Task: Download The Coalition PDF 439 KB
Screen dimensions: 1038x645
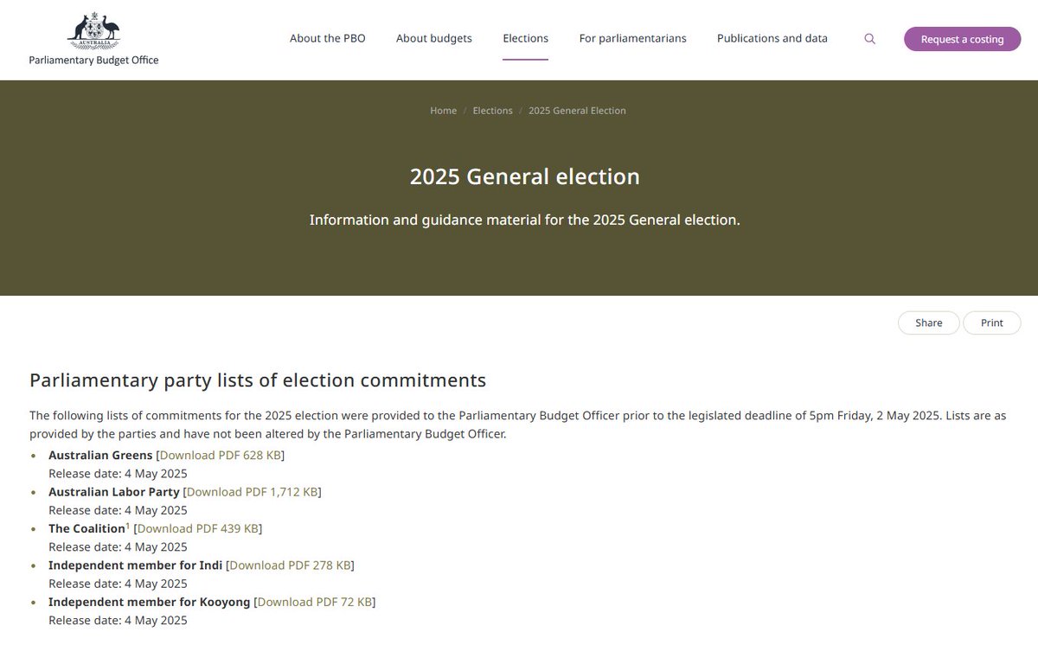Action: (x=198, y=528)
